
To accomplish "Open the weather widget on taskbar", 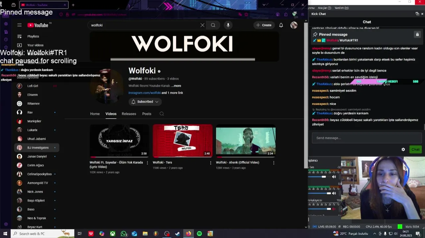I will (351, 234).
